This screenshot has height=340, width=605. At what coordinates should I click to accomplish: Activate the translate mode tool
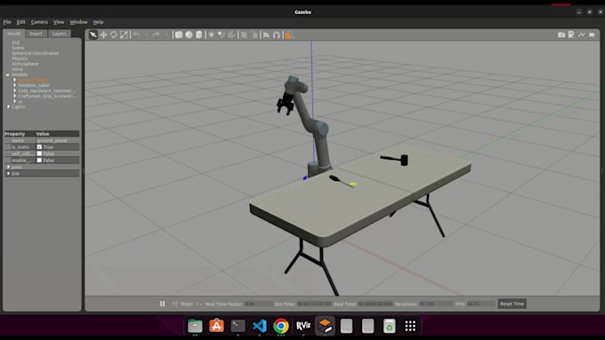[103, 35]
